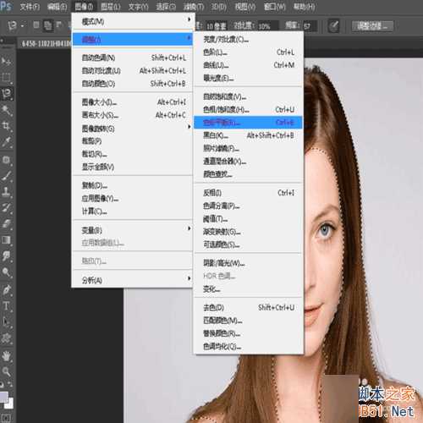Select the Crop tool
This screenshot has width=423, height=423.
(x=6, y=126)
